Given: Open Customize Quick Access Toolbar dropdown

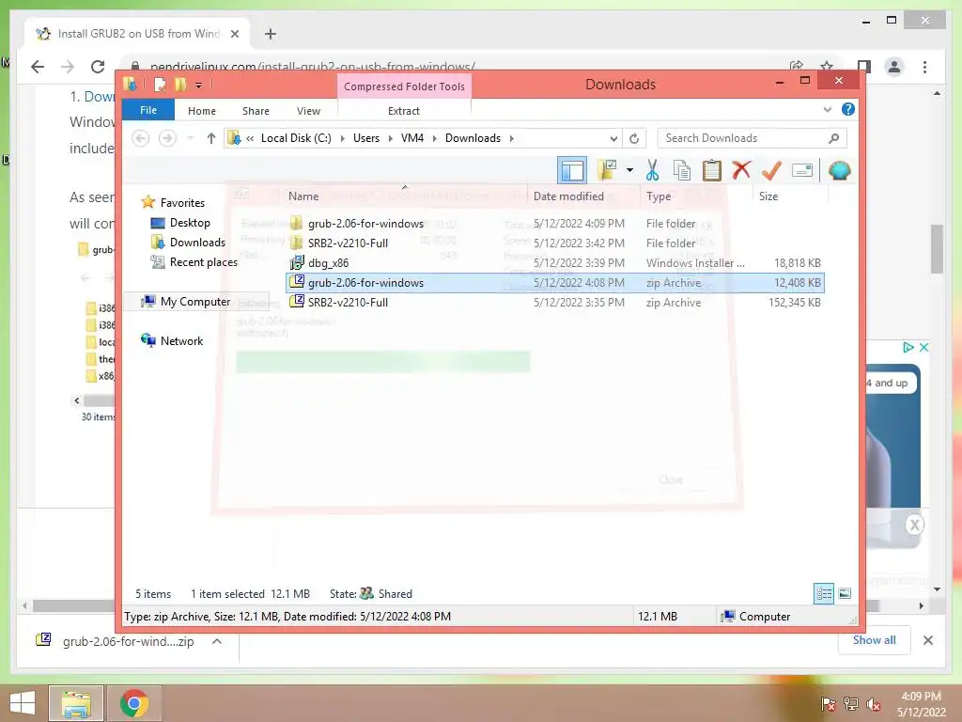Looking at the screenshot, I should point(199,86).
